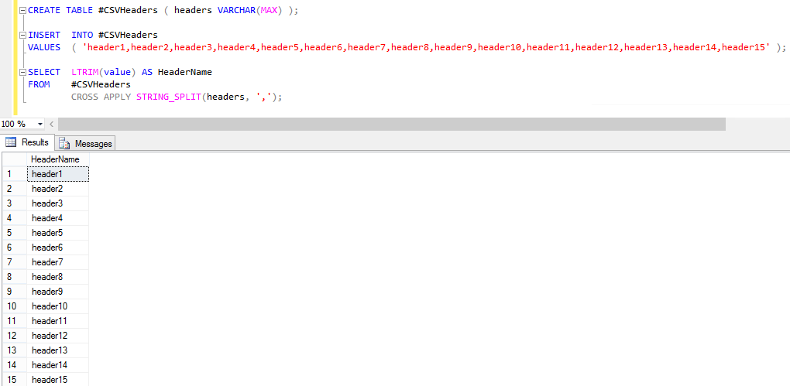Click VARCHAR keyword in CREATE statement
Viewport: 790px width, 386px height.
(236, 10)
